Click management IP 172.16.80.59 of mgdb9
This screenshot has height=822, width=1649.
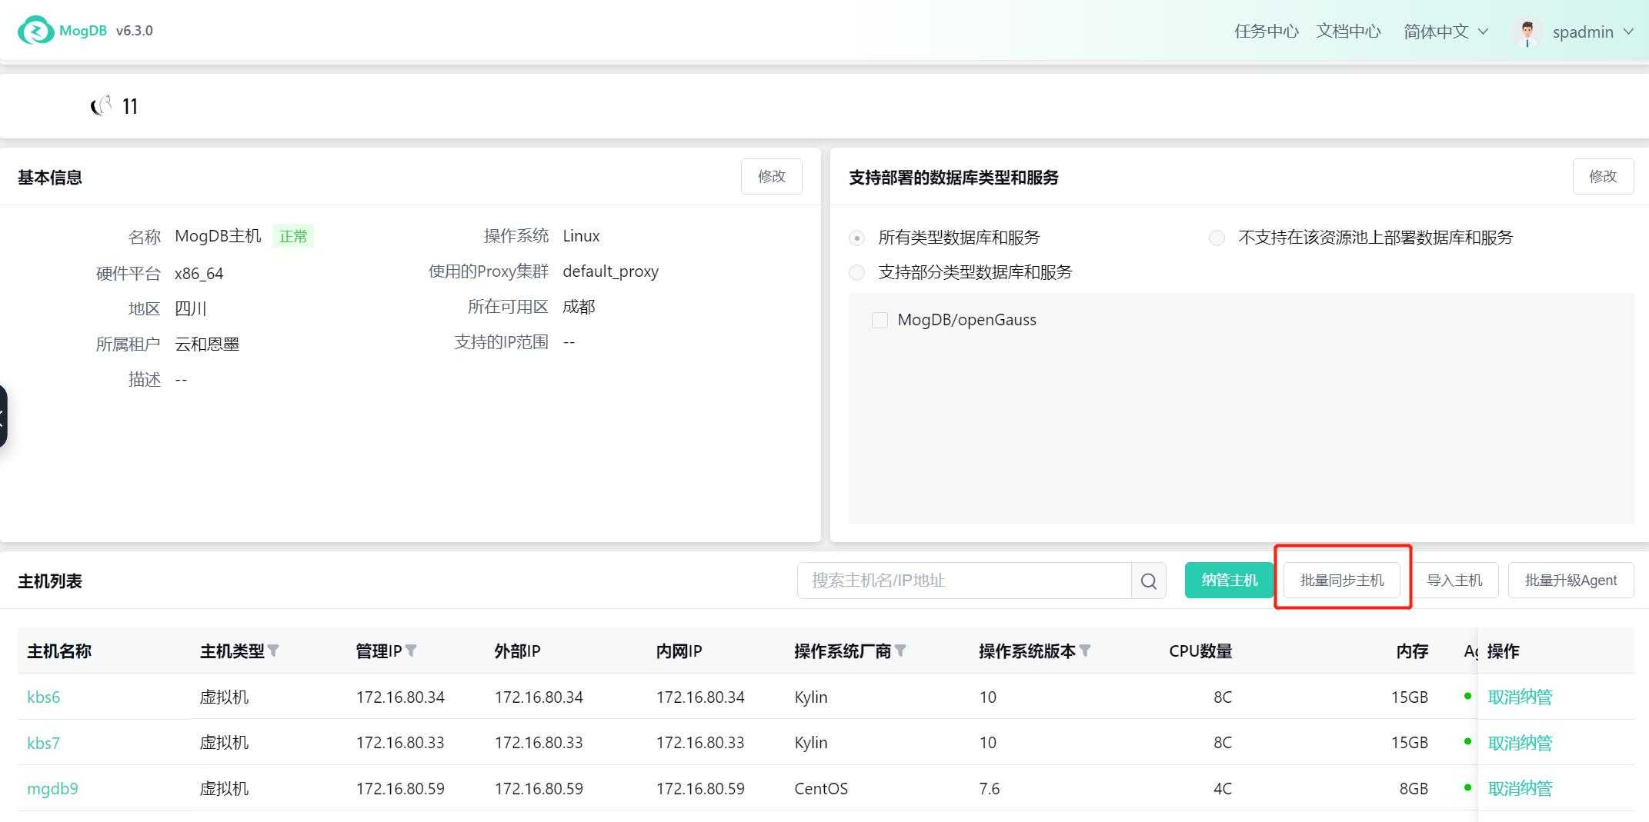coord(400,789)
